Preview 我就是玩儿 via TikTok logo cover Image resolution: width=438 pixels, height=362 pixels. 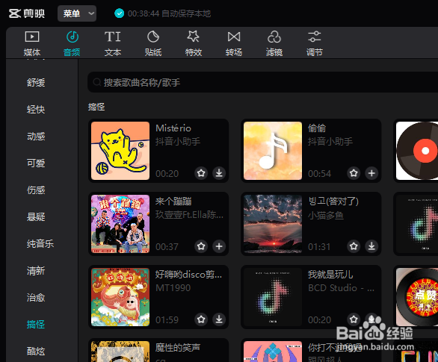(273, 297)
